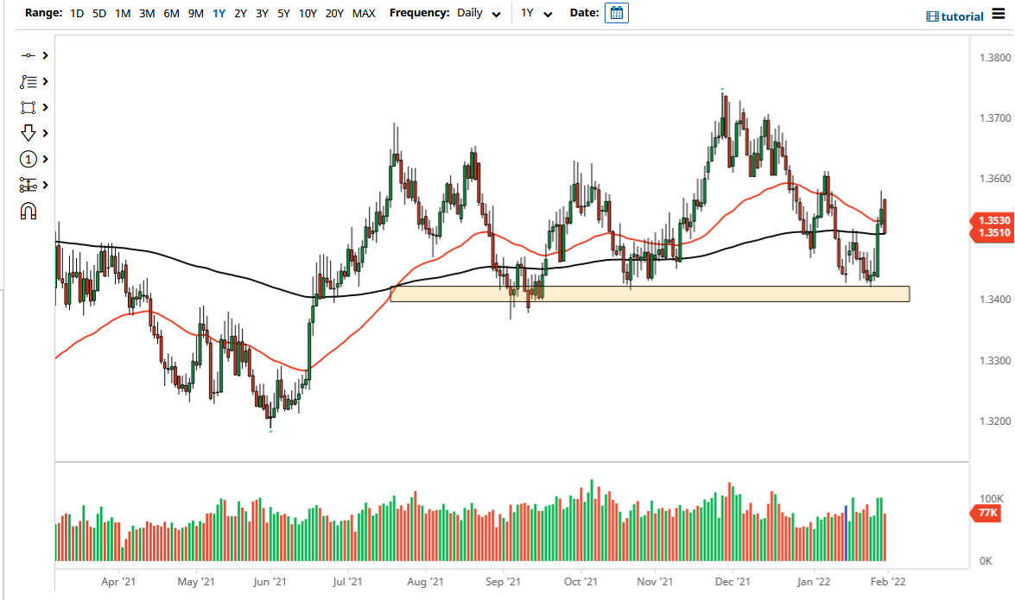
Task: Click the 6M range button
Action: (x=170, y=13)
